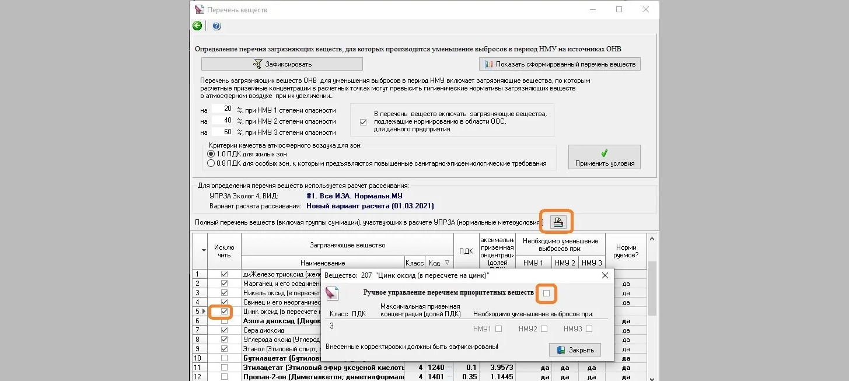Toggle the exclude checkbox for Сера диоксид row

coord(225,330)
